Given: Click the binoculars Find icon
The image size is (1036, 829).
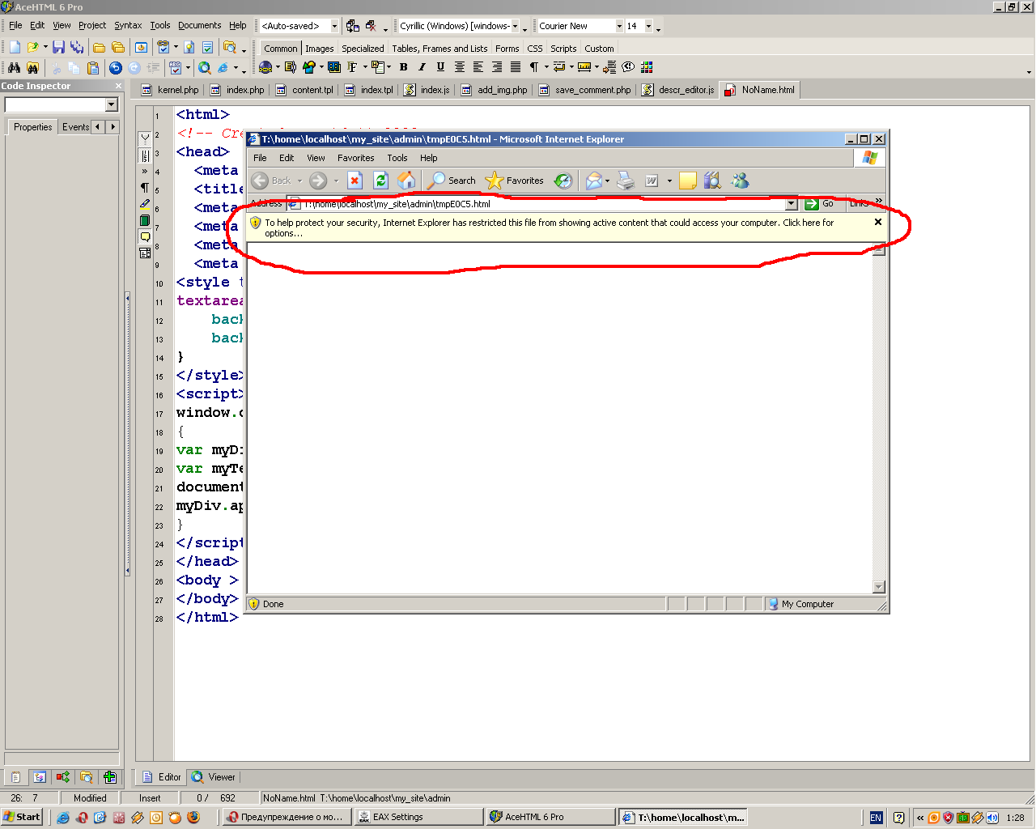Looking at the screenshot, I should (x=14, y=68).
